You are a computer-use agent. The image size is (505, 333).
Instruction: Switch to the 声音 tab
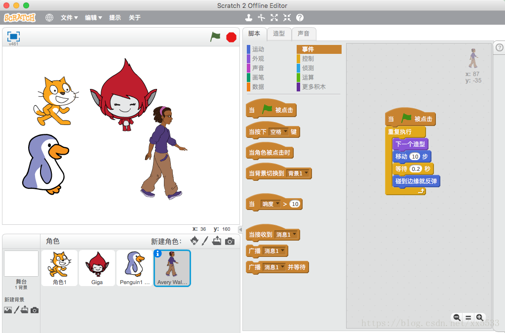click(304, 34)
